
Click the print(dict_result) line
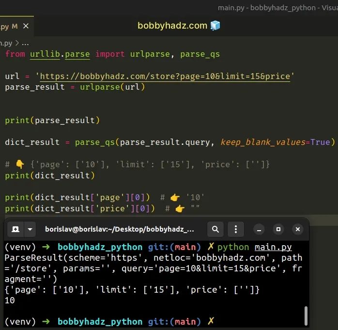50,175
